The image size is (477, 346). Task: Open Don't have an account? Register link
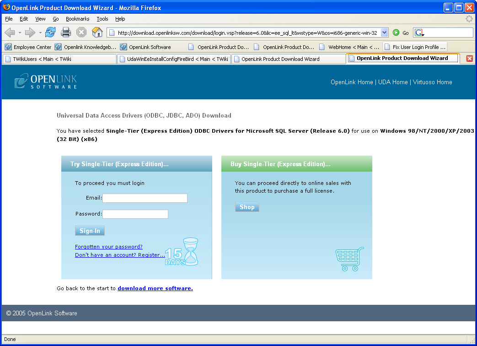coord(120,255)
